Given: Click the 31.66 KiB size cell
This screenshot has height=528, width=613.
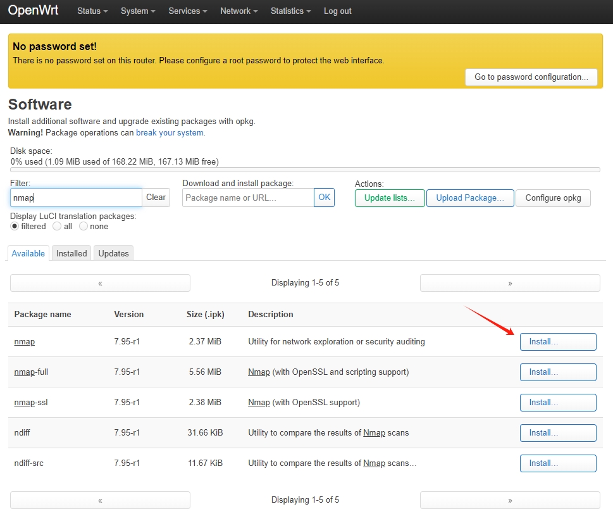Looking at the screenshot, I should click(205, 432).
